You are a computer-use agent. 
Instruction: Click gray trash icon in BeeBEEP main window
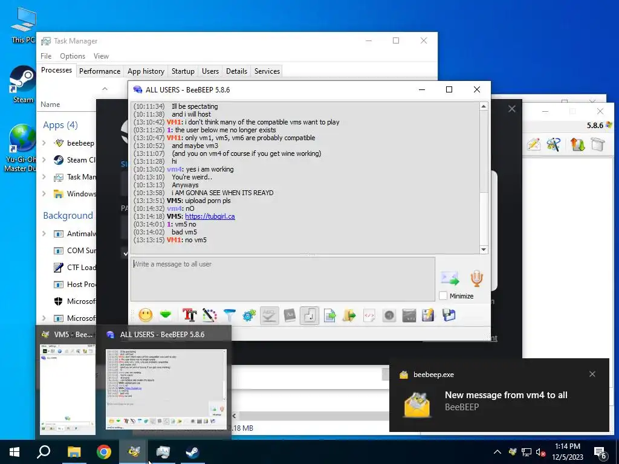click(x=598, y=144)
